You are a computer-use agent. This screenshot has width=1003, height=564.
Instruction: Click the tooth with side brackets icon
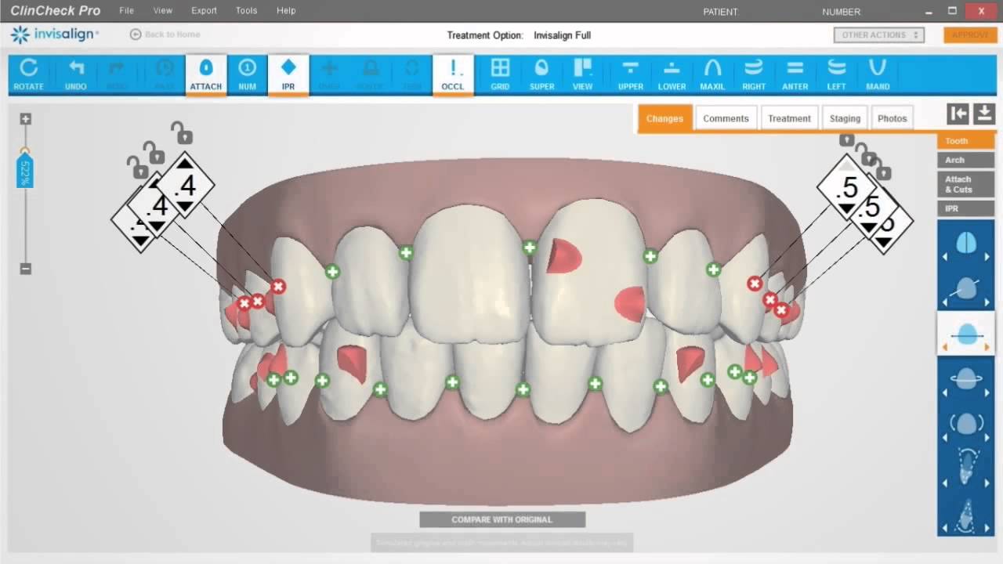(965, 425)
